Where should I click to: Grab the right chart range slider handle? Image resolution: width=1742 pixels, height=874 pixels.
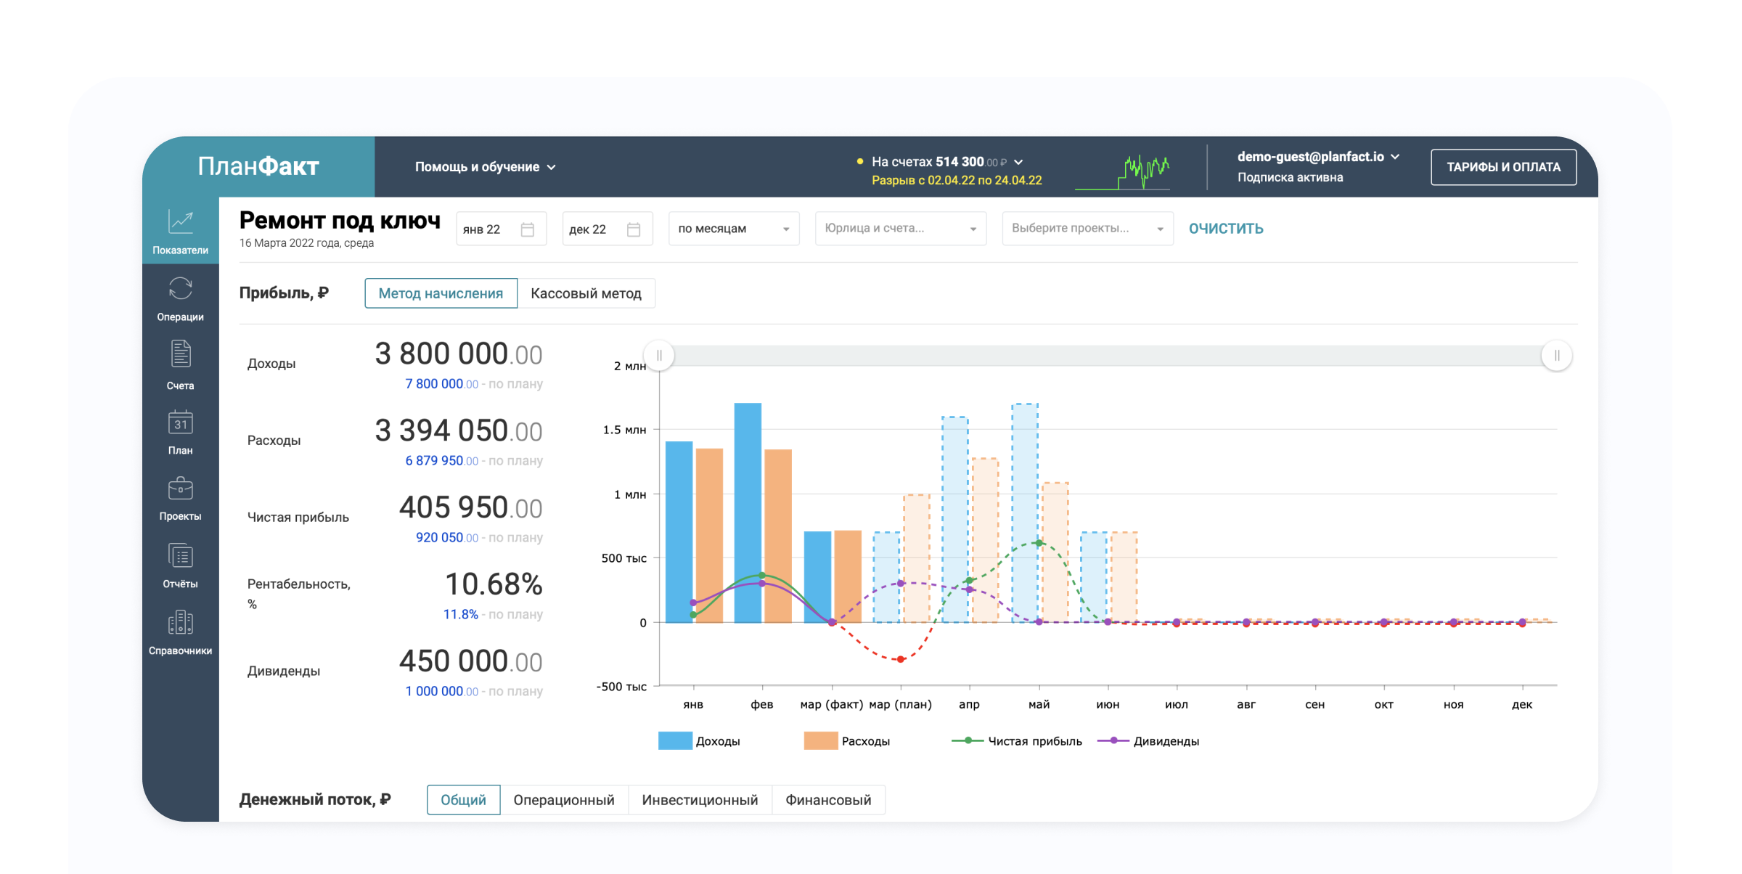(1557, 356)
